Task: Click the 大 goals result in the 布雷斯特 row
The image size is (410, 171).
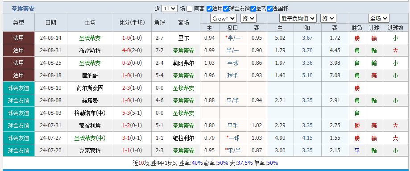Action: (396, 50)
